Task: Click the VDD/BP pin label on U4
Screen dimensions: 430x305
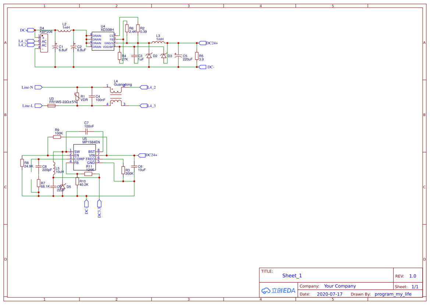Action: (x=108, y=47)
